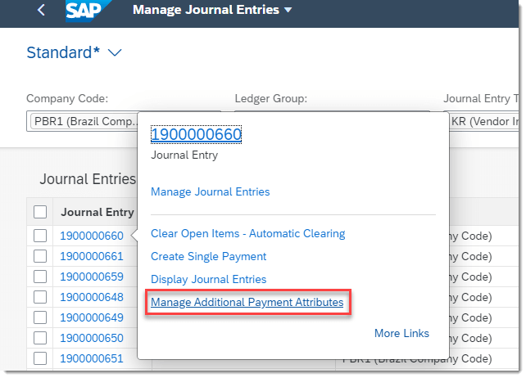Select Clear Open Items - Automatic Clearing
This screenshot has width=526, height=378.
248,233
